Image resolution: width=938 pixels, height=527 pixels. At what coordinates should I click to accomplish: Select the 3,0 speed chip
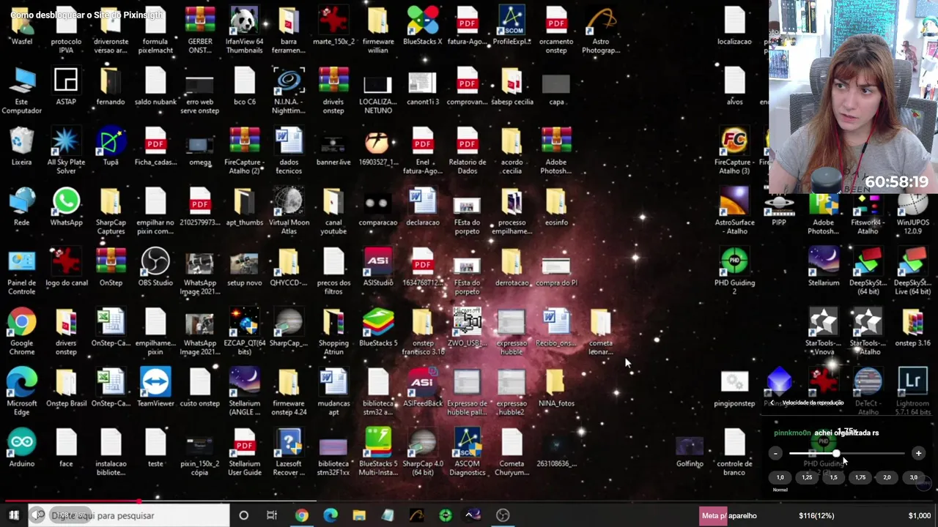pos(914,477)
